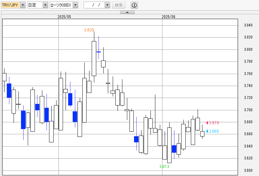Open the date picker dropdown arrow

107,5
